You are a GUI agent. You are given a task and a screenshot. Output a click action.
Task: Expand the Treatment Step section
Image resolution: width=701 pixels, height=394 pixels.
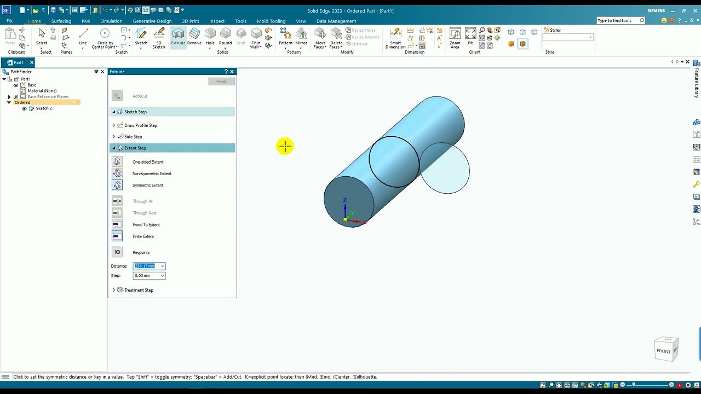point(114,290)
